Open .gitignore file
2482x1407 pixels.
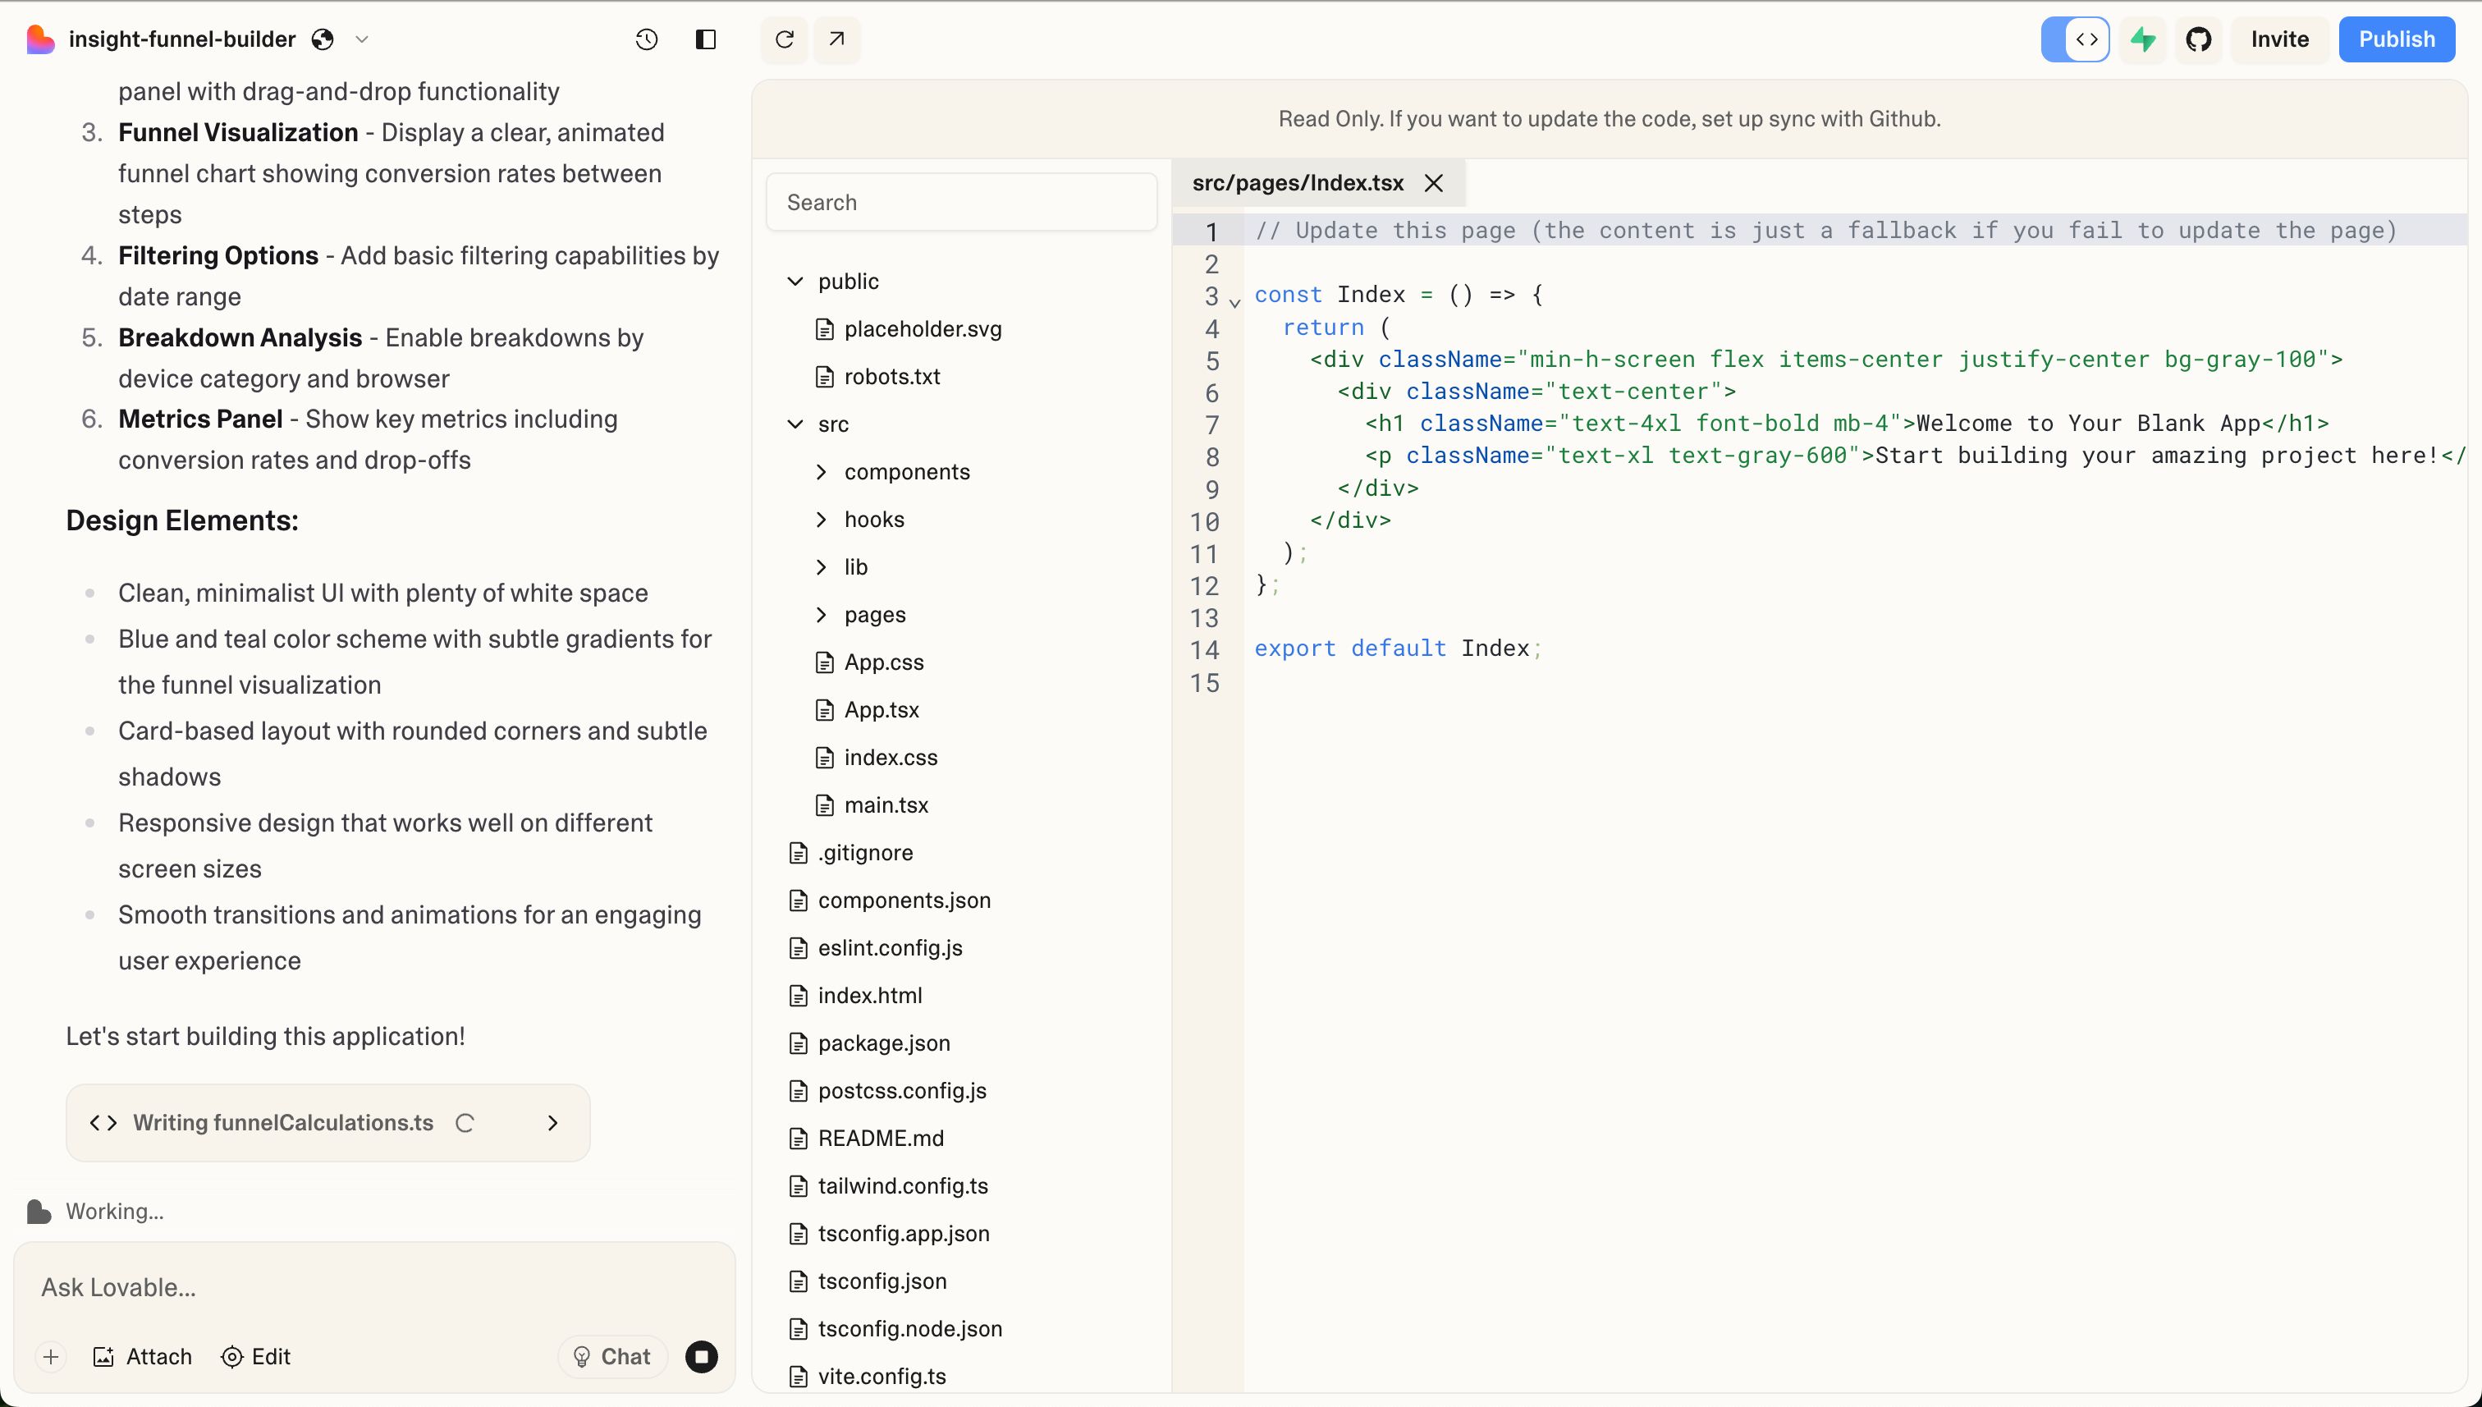852,852
